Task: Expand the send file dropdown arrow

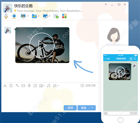Action: (38, 16)
